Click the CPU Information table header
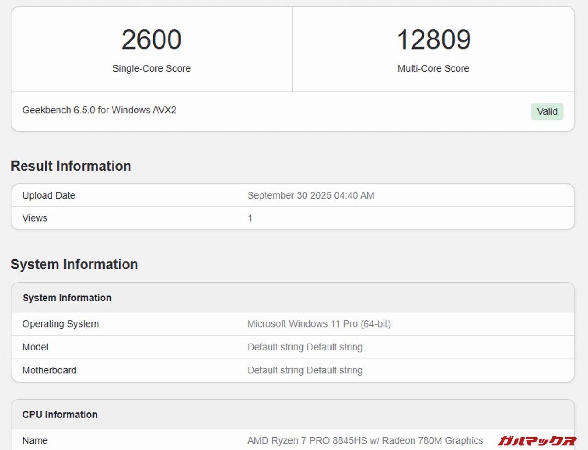The height and width of the screenshot is (450, 588). coord(60,415)
